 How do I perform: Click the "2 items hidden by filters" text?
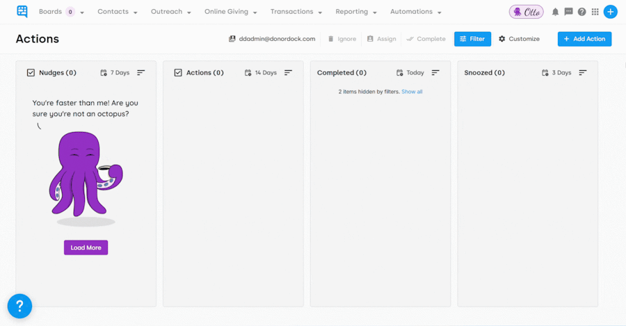coord(369,92)
